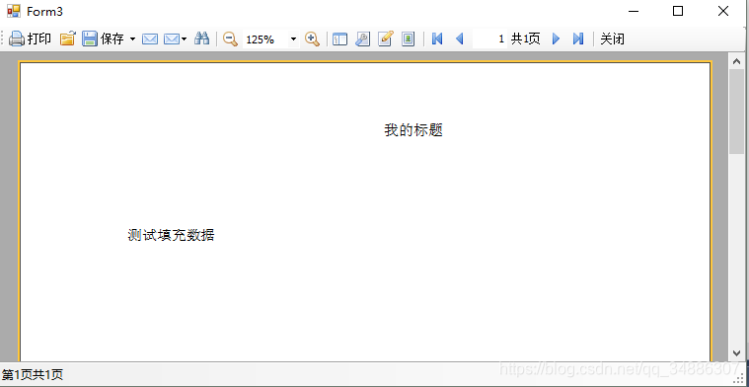Viewport: 749px width, 387px height.
Task: Open the 125% zoom level dropdown
Action: tap(293, 39)
